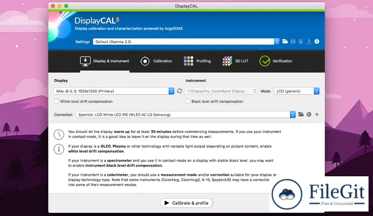This screenshot has width=373, height=216.
Task: Open the Mode dropdown LCD (generic)
Action: (x=296, y=91)
